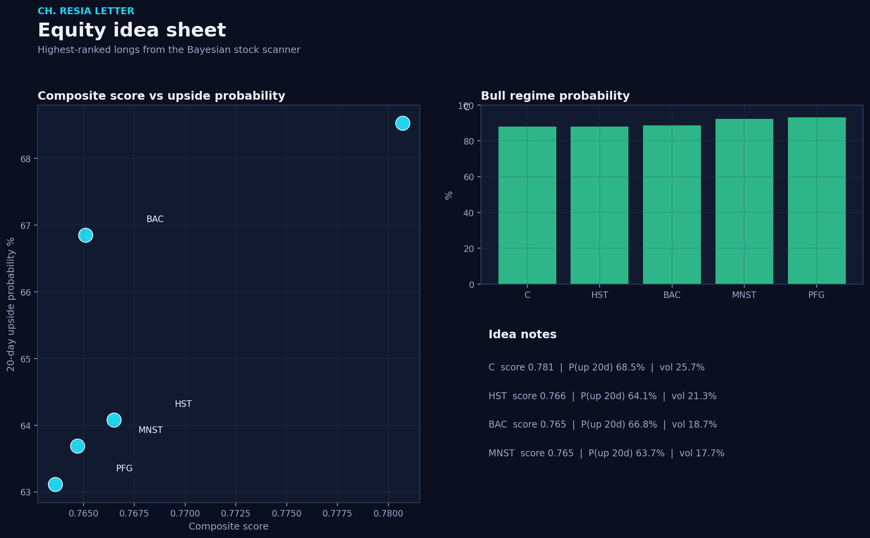Click the "HST" annotation in the scatter plot
Screen dimensions: 870x538
(x=183, y=404)
